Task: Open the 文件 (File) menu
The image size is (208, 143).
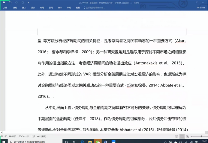Action: coord(5,7)
